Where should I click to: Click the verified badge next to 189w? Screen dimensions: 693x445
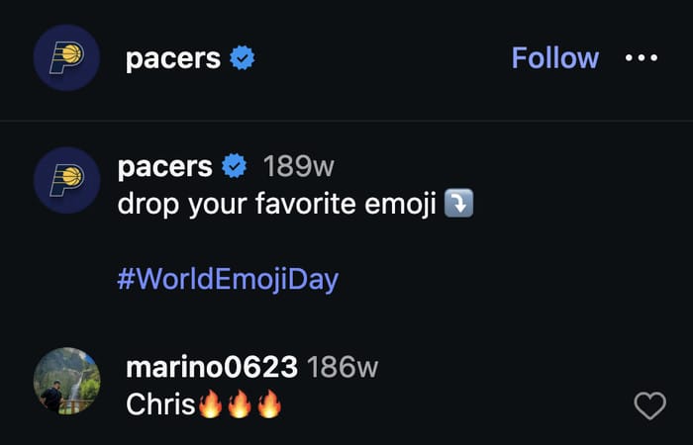tap(235, 167)
